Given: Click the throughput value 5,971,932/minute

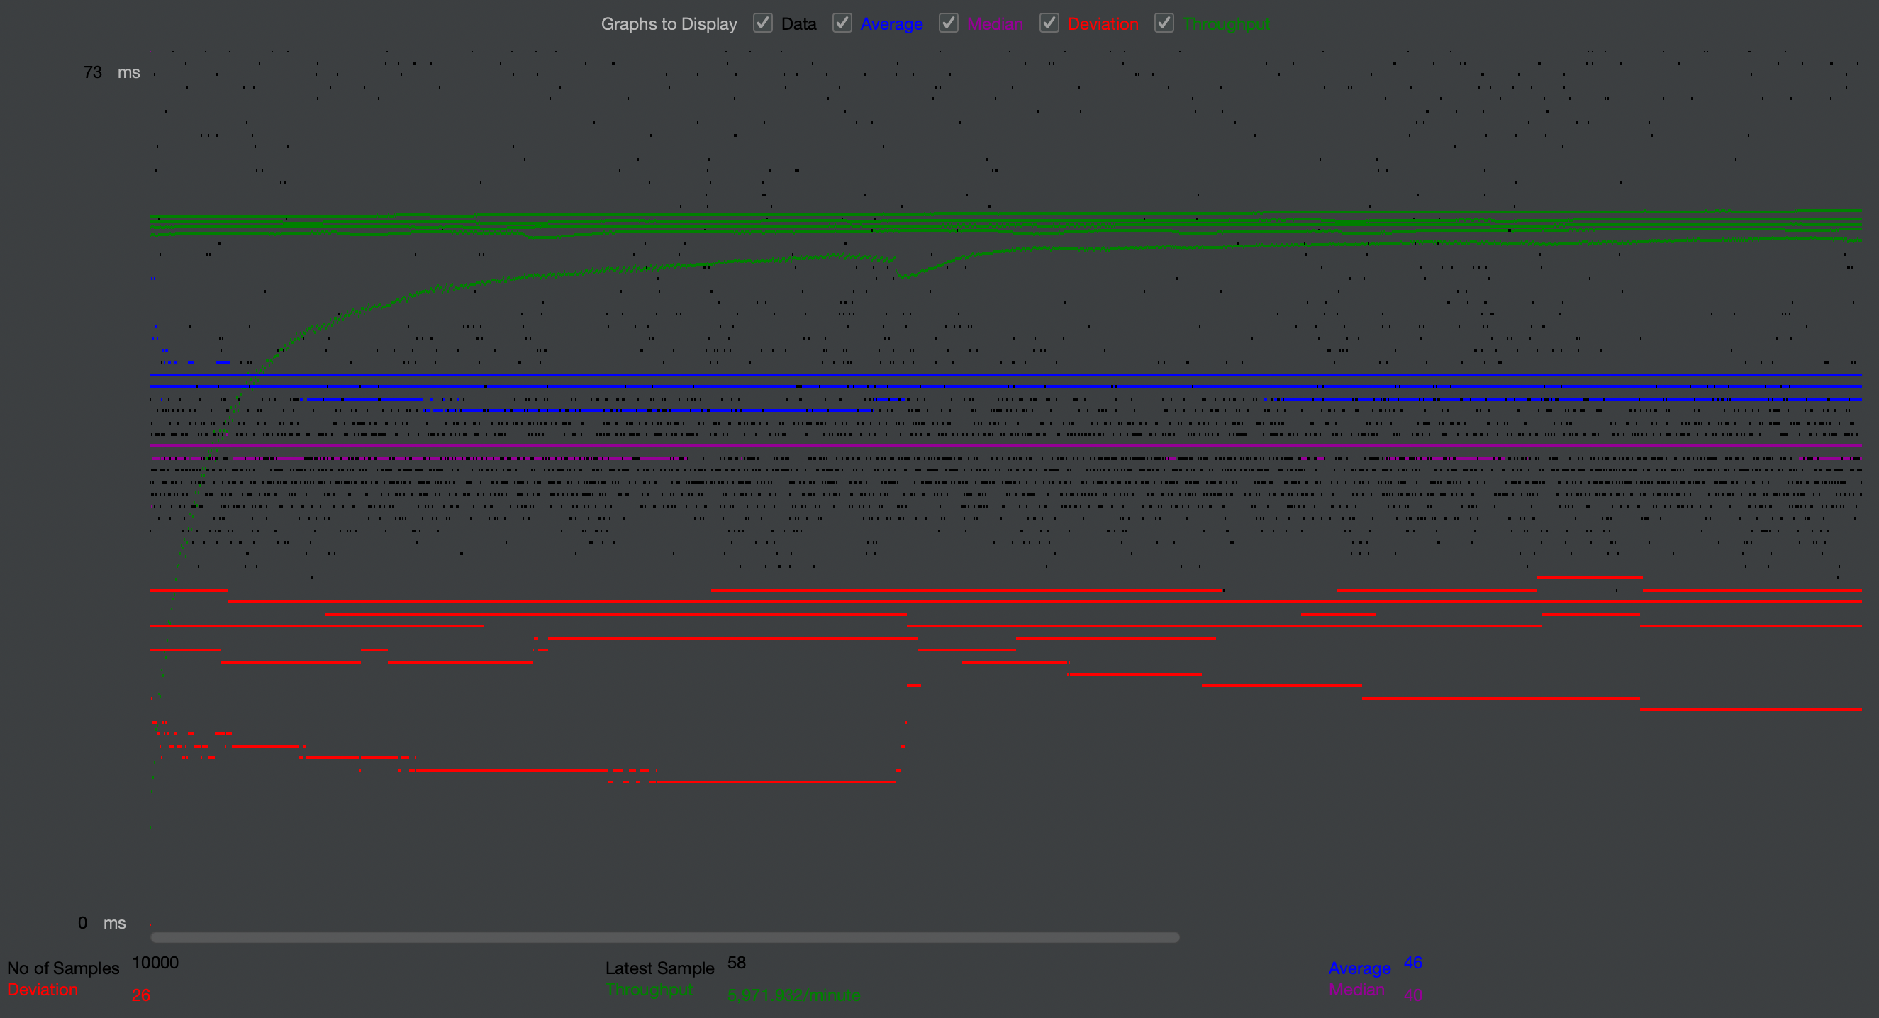Looking at the screenshot, I should (793, 995).
